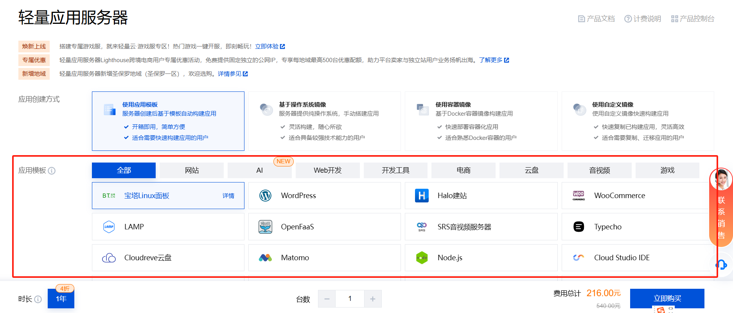Open the 产品控制台 link
This screenshot has width=733, height=313.
pos(693,19)
